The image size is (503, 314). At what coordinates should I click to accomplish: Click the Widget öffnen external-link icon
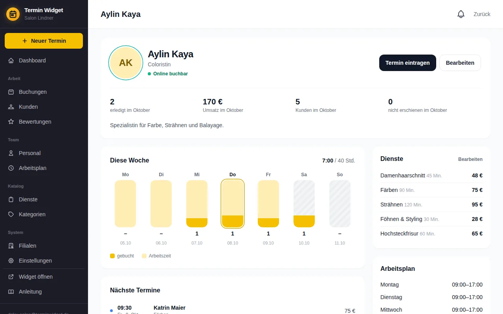point(11,277)
